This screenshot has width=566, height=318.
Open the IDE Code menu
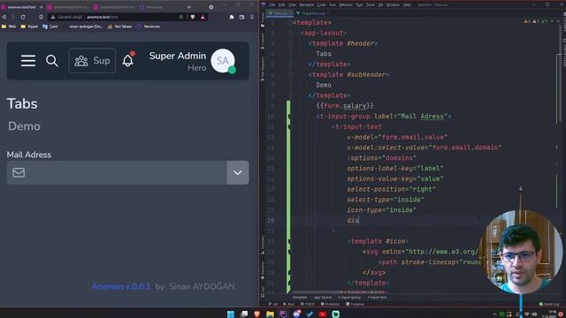tap(321, 4)
